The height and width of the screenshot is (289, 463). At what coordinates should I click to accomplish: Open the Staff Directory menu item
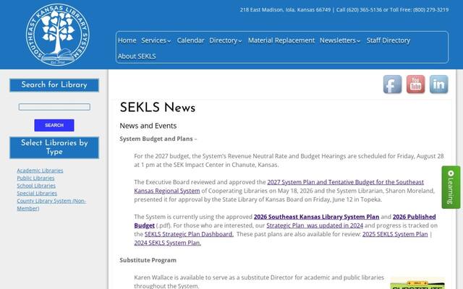pyautogui.click(x=388, y=40)
